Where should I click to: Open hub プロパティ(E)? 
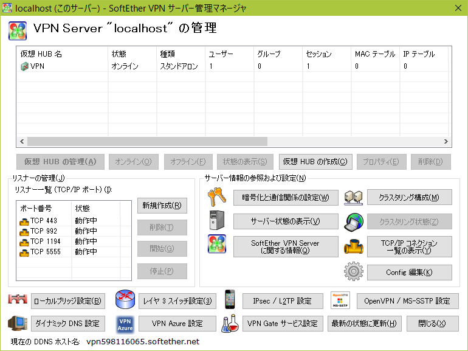coord(381,162)
